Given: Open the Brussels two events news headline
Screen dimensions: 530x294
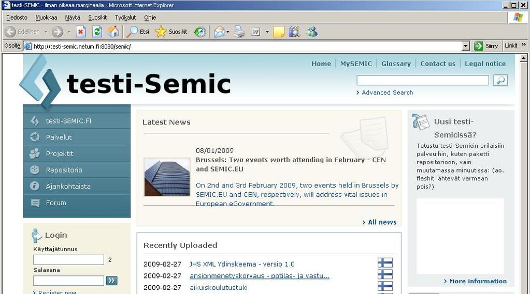Looking at the screenshot, I should [291, 164].
